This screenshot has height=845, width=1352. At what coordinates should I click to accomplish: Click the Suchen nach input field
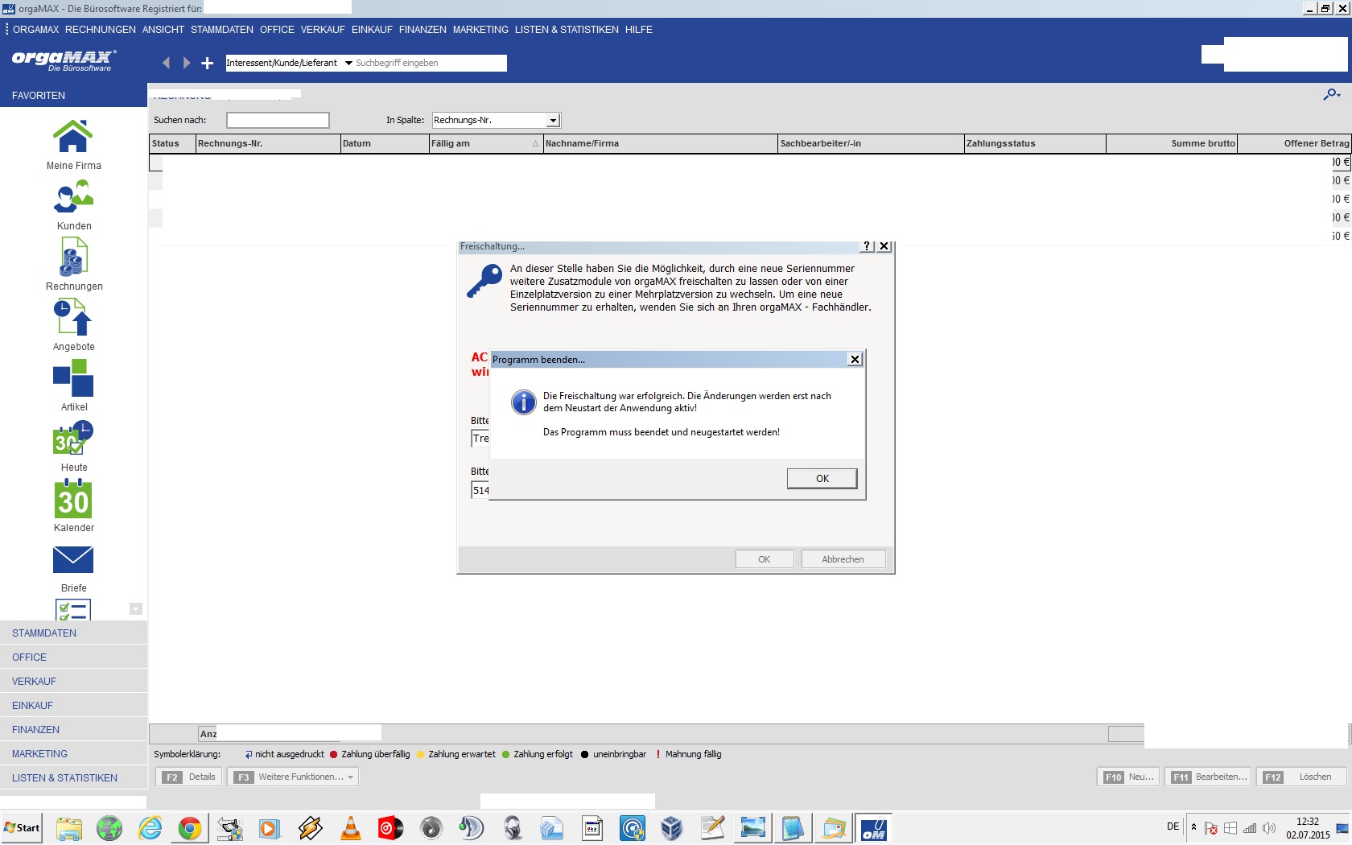coord(278,120)
